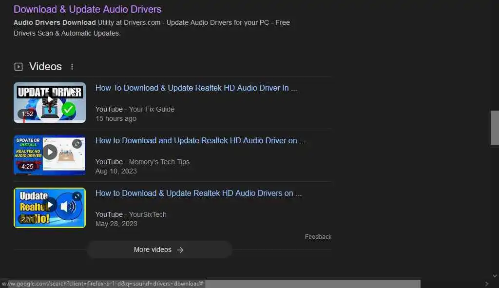The width and height of the screenshot is (499, 288).
Task: Click the Feedback link
Action: coord(318,237)
